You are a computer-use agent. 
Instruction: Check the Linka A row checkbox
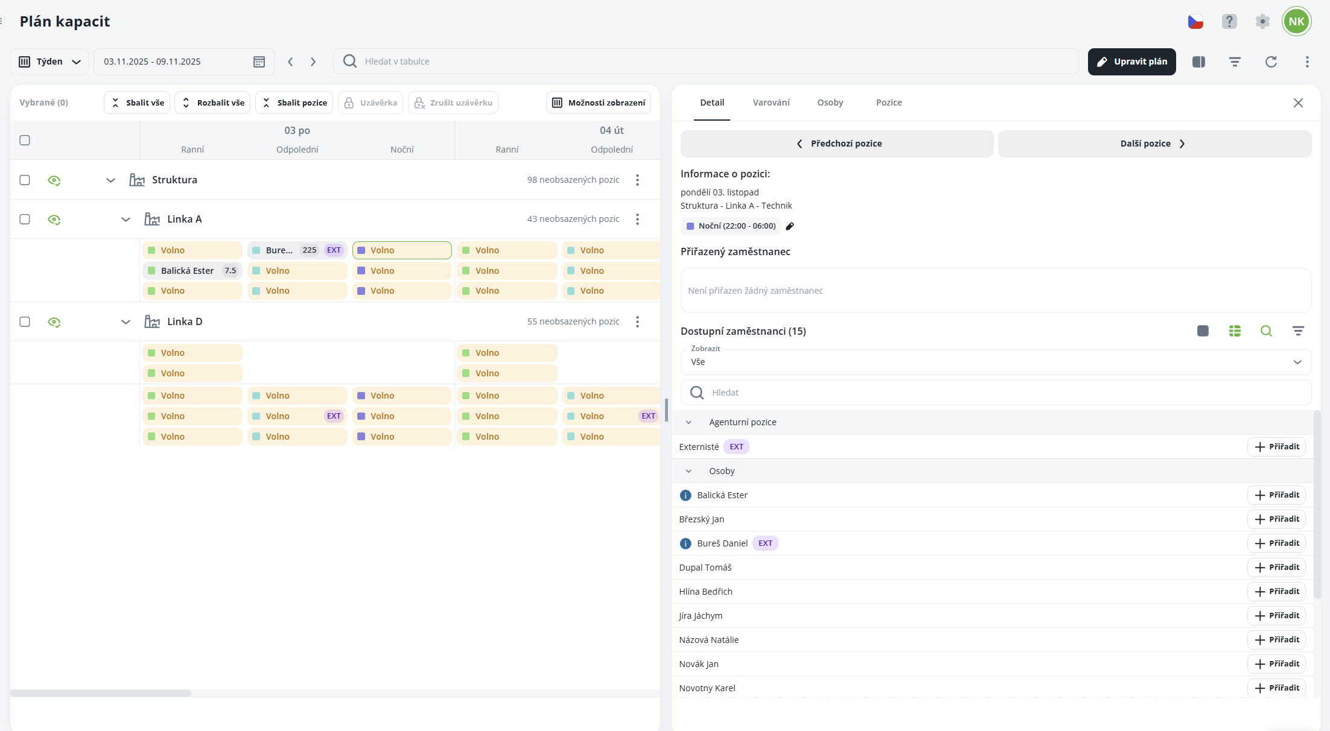click(x=25, y=219)
